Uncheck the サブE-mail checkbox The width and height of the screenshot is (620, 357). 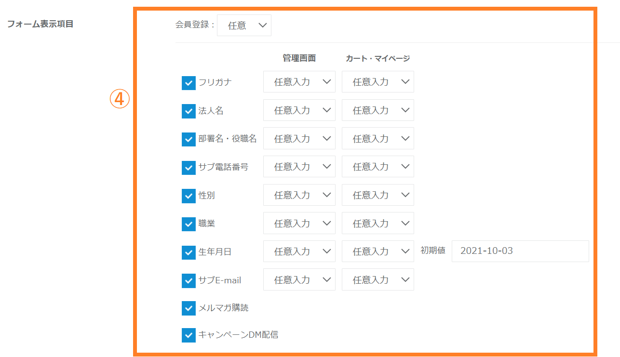pyautogui.click(x=189, y=280)
